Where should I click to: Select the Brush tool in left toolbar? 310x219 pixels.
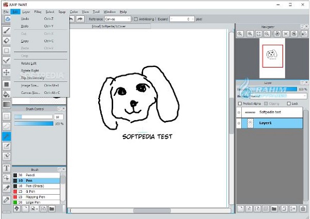[x=7, y=30]
